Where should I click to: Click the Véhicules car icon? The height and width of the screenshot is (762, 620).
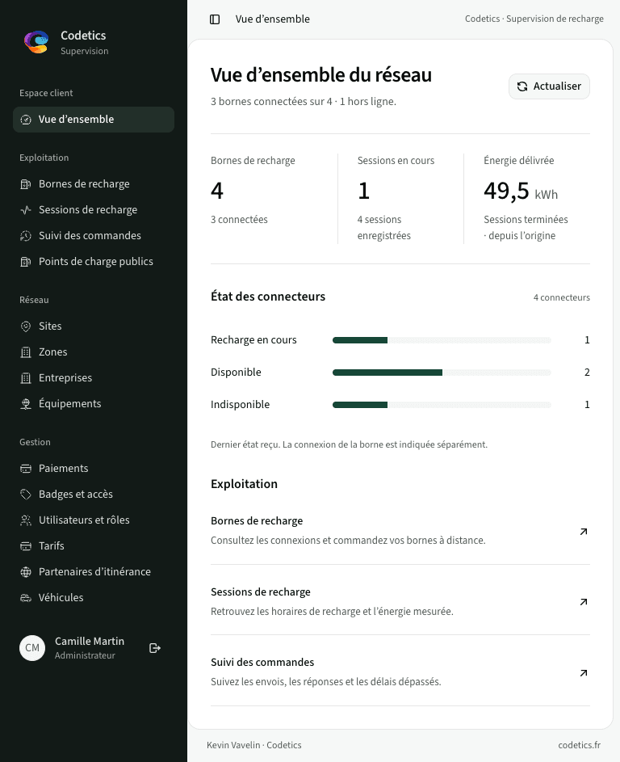point(26,598)
